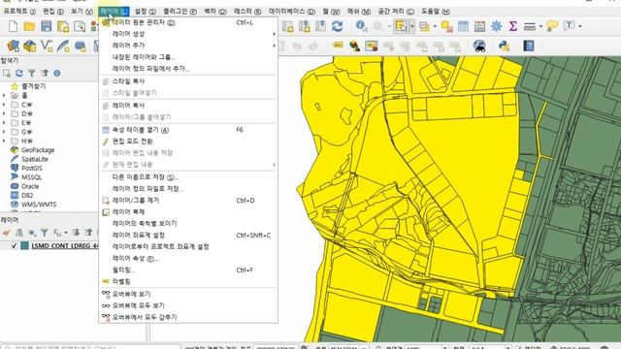Open the 래스터 menu

click(x=247, y=12)
